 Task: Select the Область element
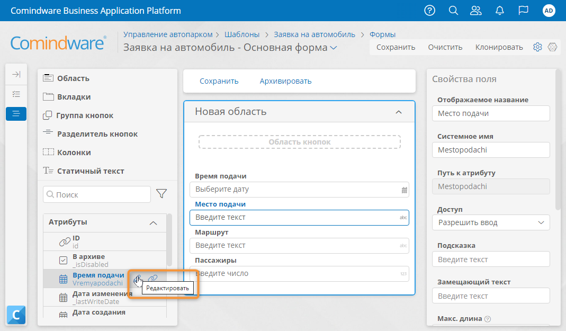66,78
